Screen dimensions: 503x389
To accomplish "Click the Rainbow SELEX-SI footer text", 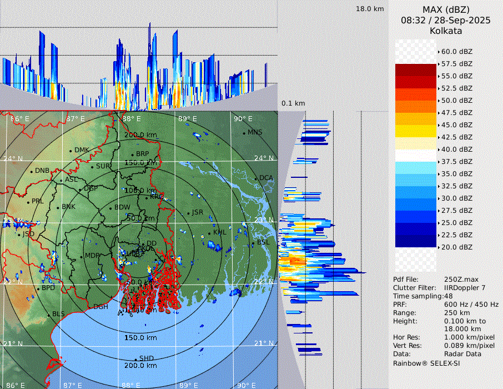I will click(x=426, y=363).
